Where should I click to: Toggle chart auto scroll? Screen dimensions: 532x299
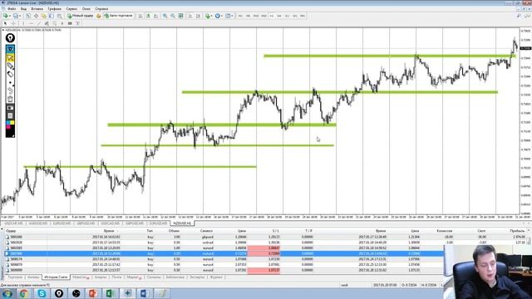pyautogui.click(x=190, y=16)
